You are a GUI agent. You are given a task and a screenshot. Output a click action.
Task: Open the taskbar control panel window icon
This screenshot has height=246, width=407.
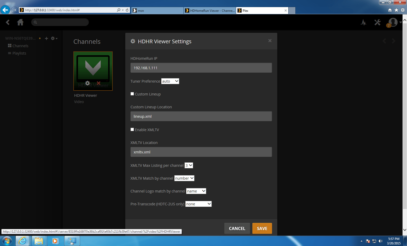pyautogui.click(x=72, y=241)
